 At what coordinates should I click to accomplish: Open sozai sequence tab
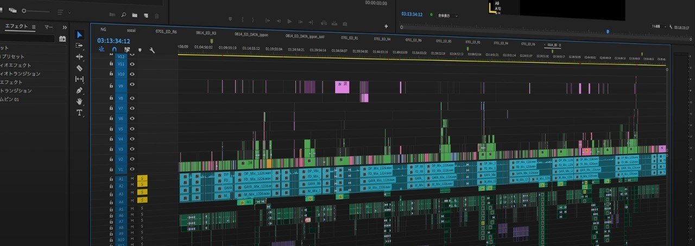tap(132, 31)
